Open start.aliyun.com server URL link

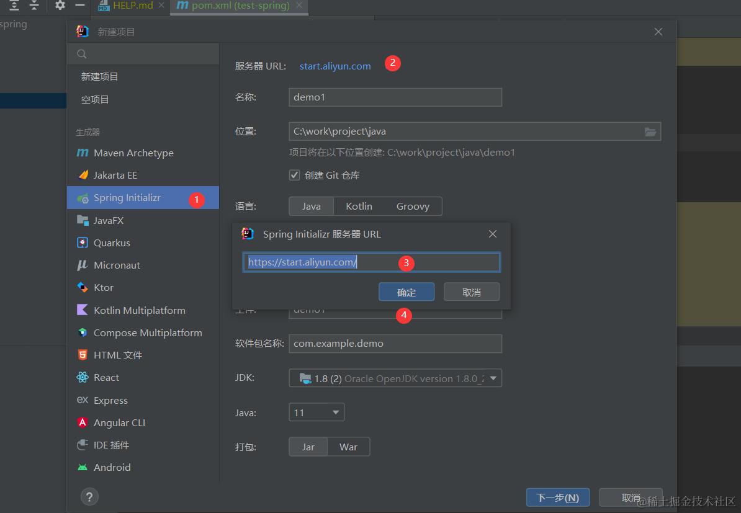335,66
